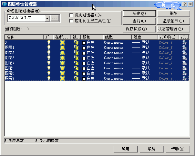Click Color_7 plot style of 图层2
The width and height of the screenshot is (195, 156).
(166, 53)
